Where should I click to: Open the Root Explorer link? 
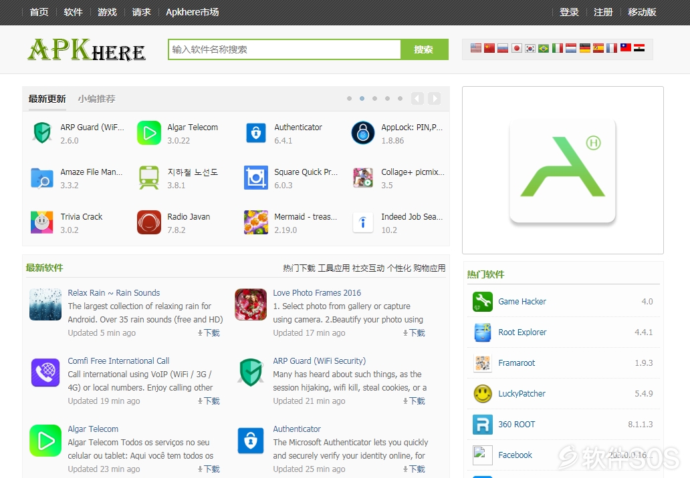522,332
